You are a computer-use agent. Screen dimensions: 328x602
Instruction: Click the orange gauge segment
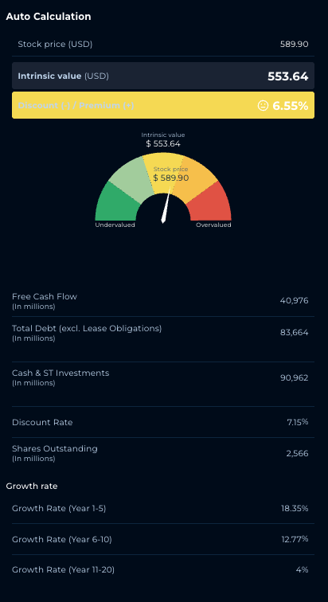coord(196,176)
